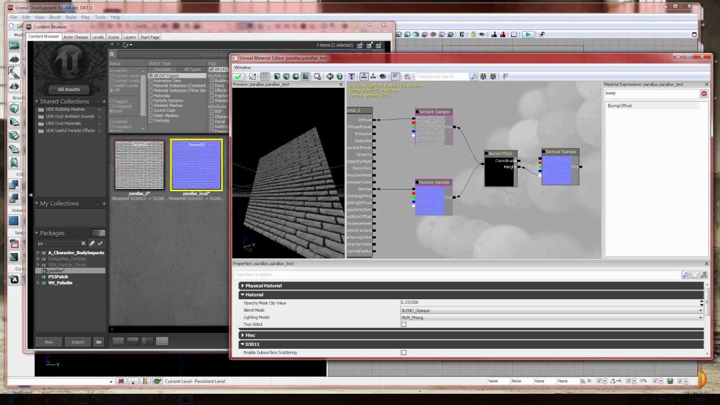Expand VH_Paladin package tree

tap(38, 283)
